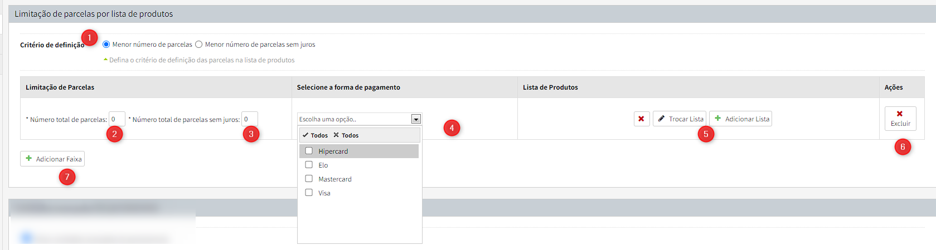Tick the Elo checkbox
Viewport: 936px width, 250px height.
309,165
